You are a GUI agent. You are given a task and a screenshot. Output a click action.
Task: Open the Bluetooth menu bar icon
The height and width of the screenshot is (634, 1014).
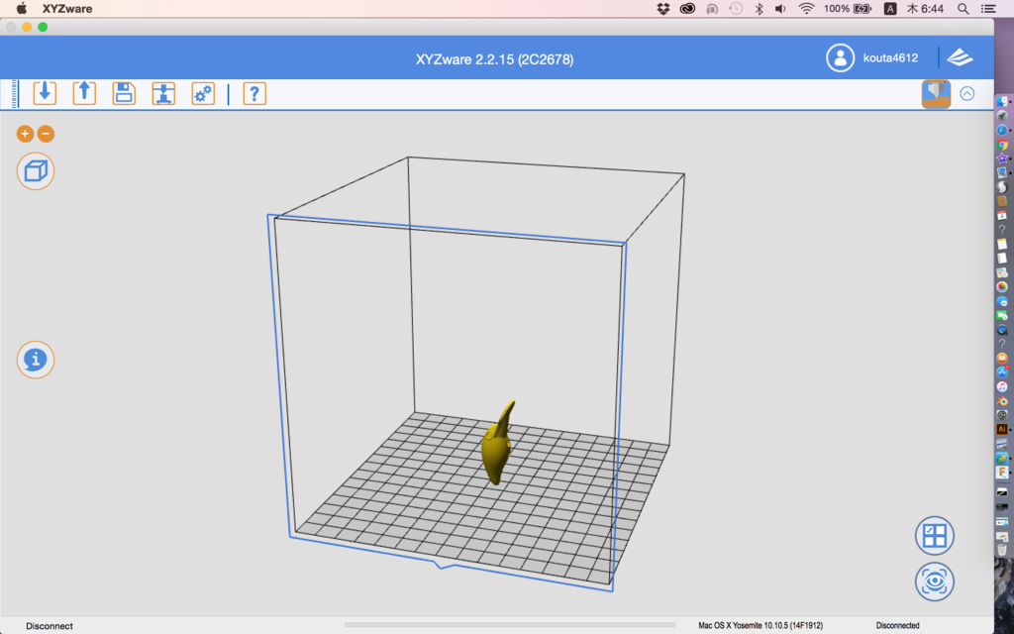[760, 8]
